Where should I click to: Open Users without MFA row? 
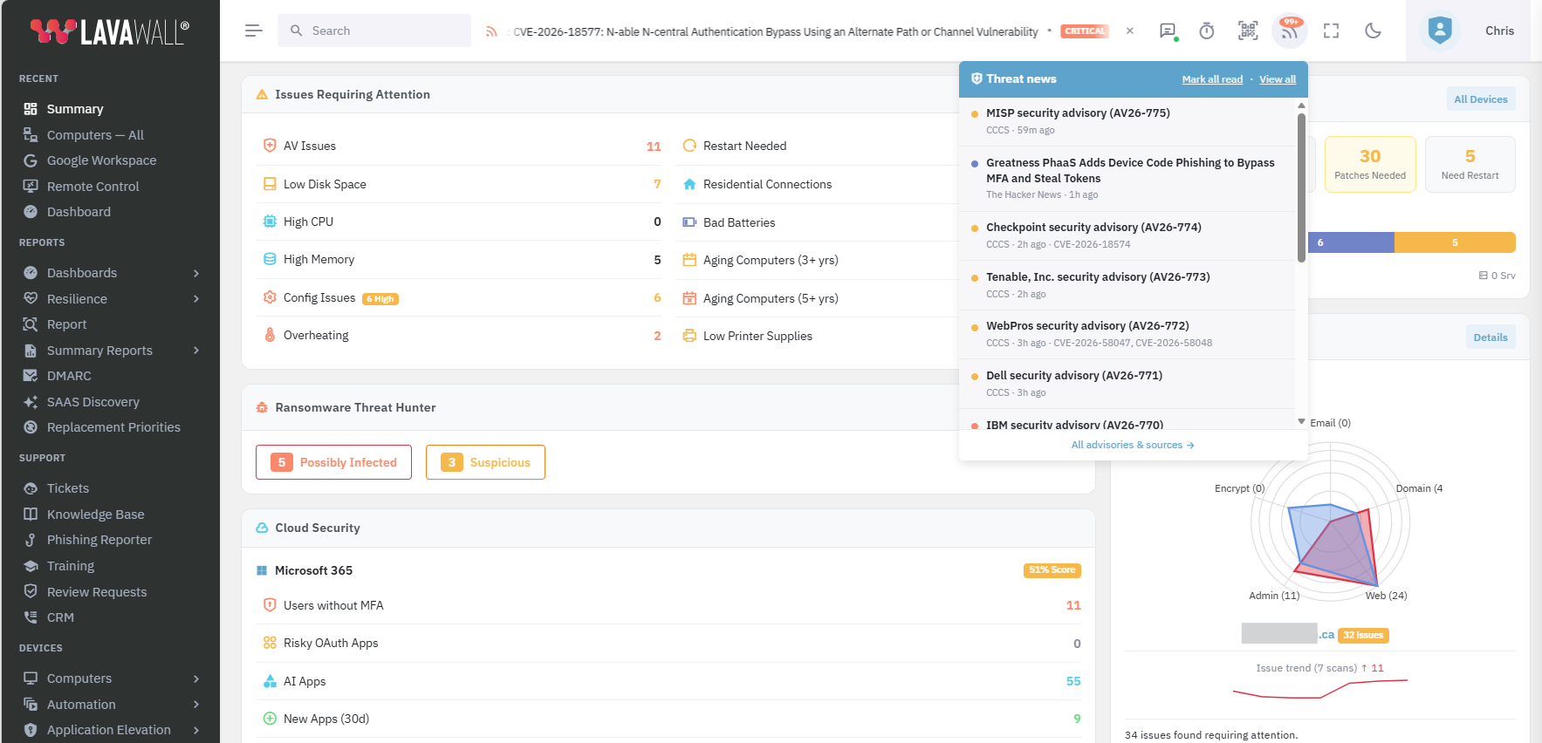pos(668,605)
